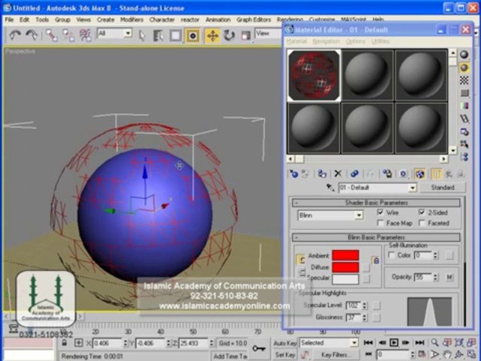Toggle the Backlight icon in Material Editor

tap(464, 68)
